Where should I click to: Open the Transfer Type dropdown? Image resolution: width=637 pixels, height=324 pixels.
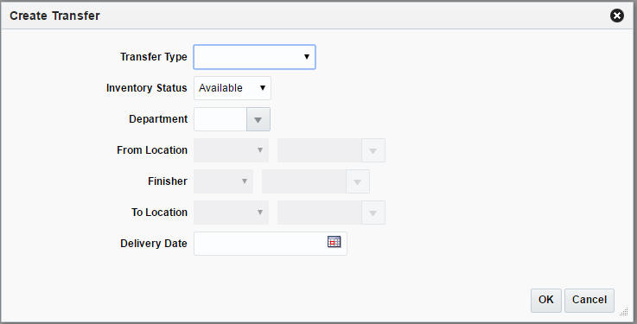(254, 57)
